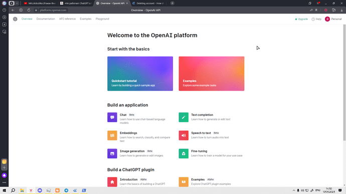
Task: Open the browser downloads arrow icon
Action: tap(341, 10)
